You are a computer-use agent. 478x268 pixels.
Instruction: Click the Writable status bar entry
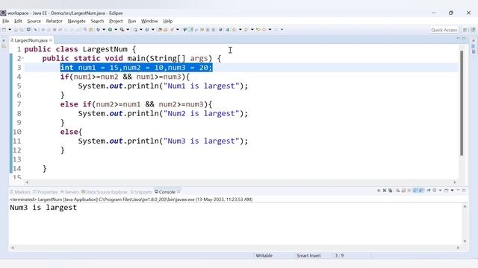pyautogui.click(x=264, y=255)
